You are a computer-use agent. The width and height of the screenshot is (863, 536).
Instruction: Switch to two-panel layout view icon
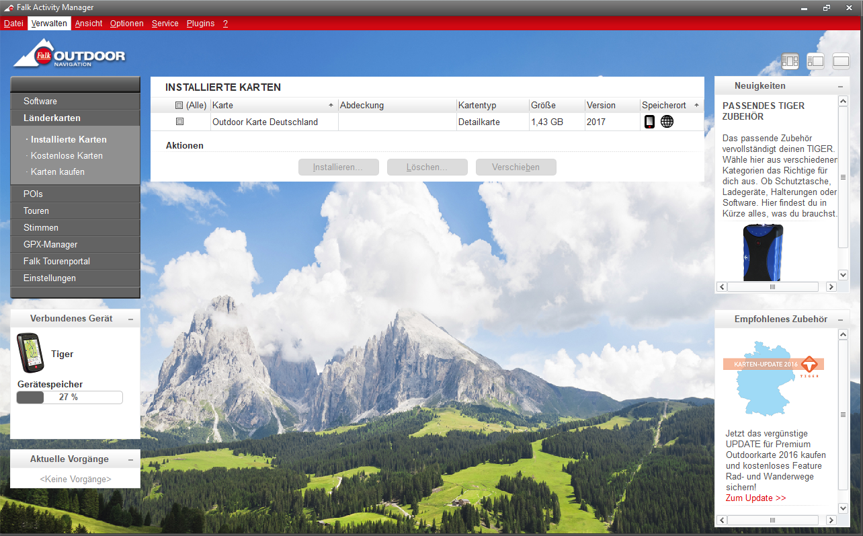tap(815, 61)
